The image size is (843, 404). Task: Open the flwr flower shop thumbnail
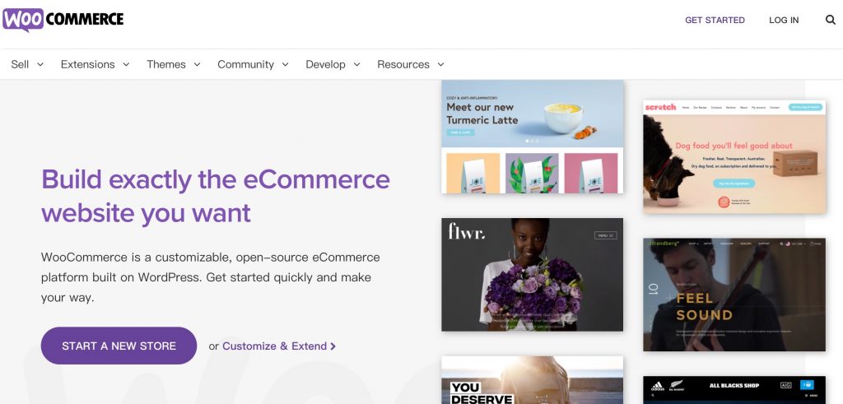[533, 275]
